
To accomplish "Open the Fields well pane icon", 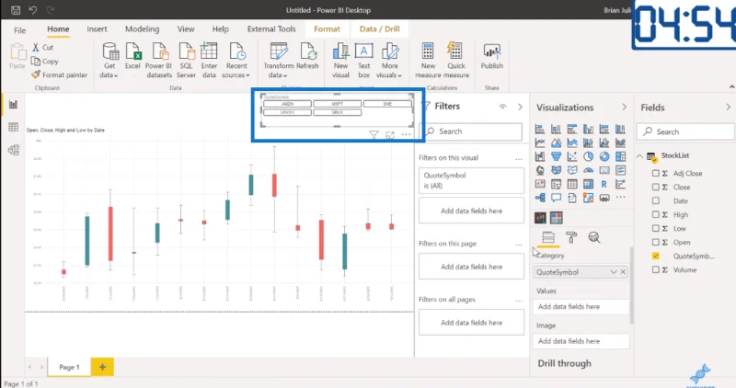I will 548,237.
